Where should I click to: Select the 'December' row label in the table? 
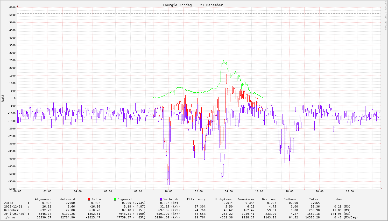click(x=11, y=210)
